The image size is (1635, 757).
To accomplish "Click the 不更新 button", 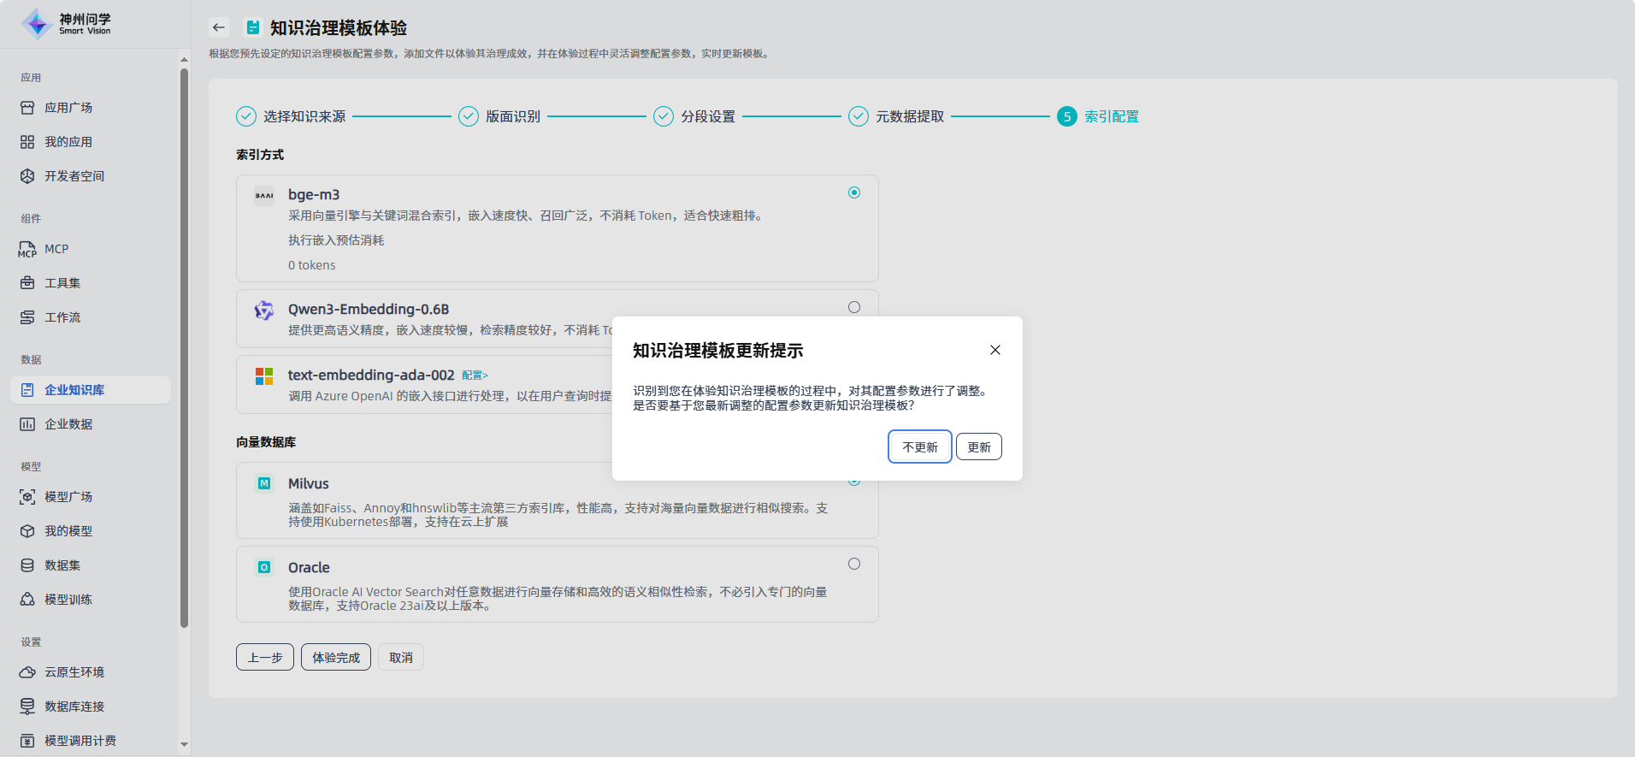I will tap(919, 447).
